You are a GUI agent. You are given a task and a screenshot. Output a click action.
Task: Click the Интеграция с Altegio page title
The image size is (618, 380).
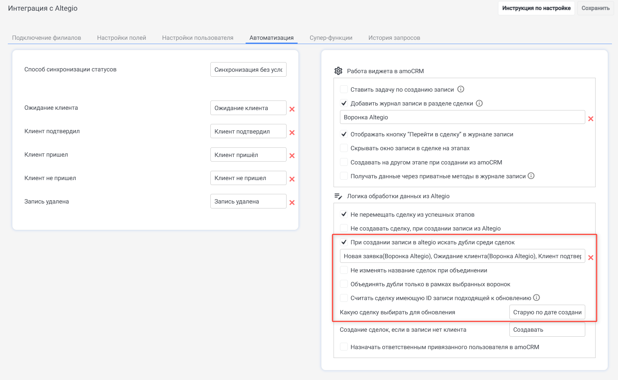click(x=43, y=8)
